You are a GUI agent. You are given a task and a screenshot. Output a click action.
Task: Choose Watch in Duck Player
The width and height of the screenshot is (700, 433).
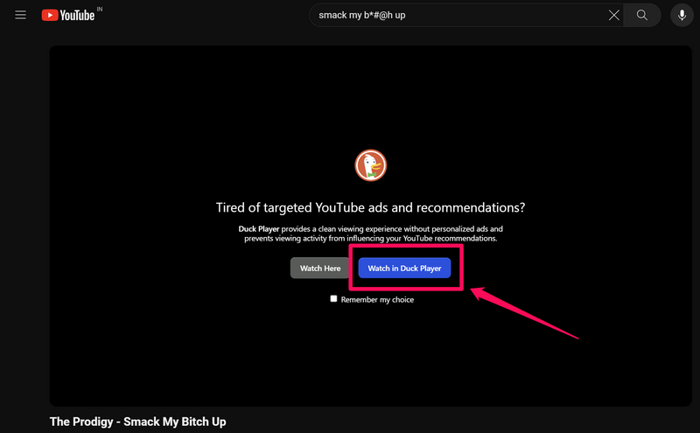tap(404, 269)
